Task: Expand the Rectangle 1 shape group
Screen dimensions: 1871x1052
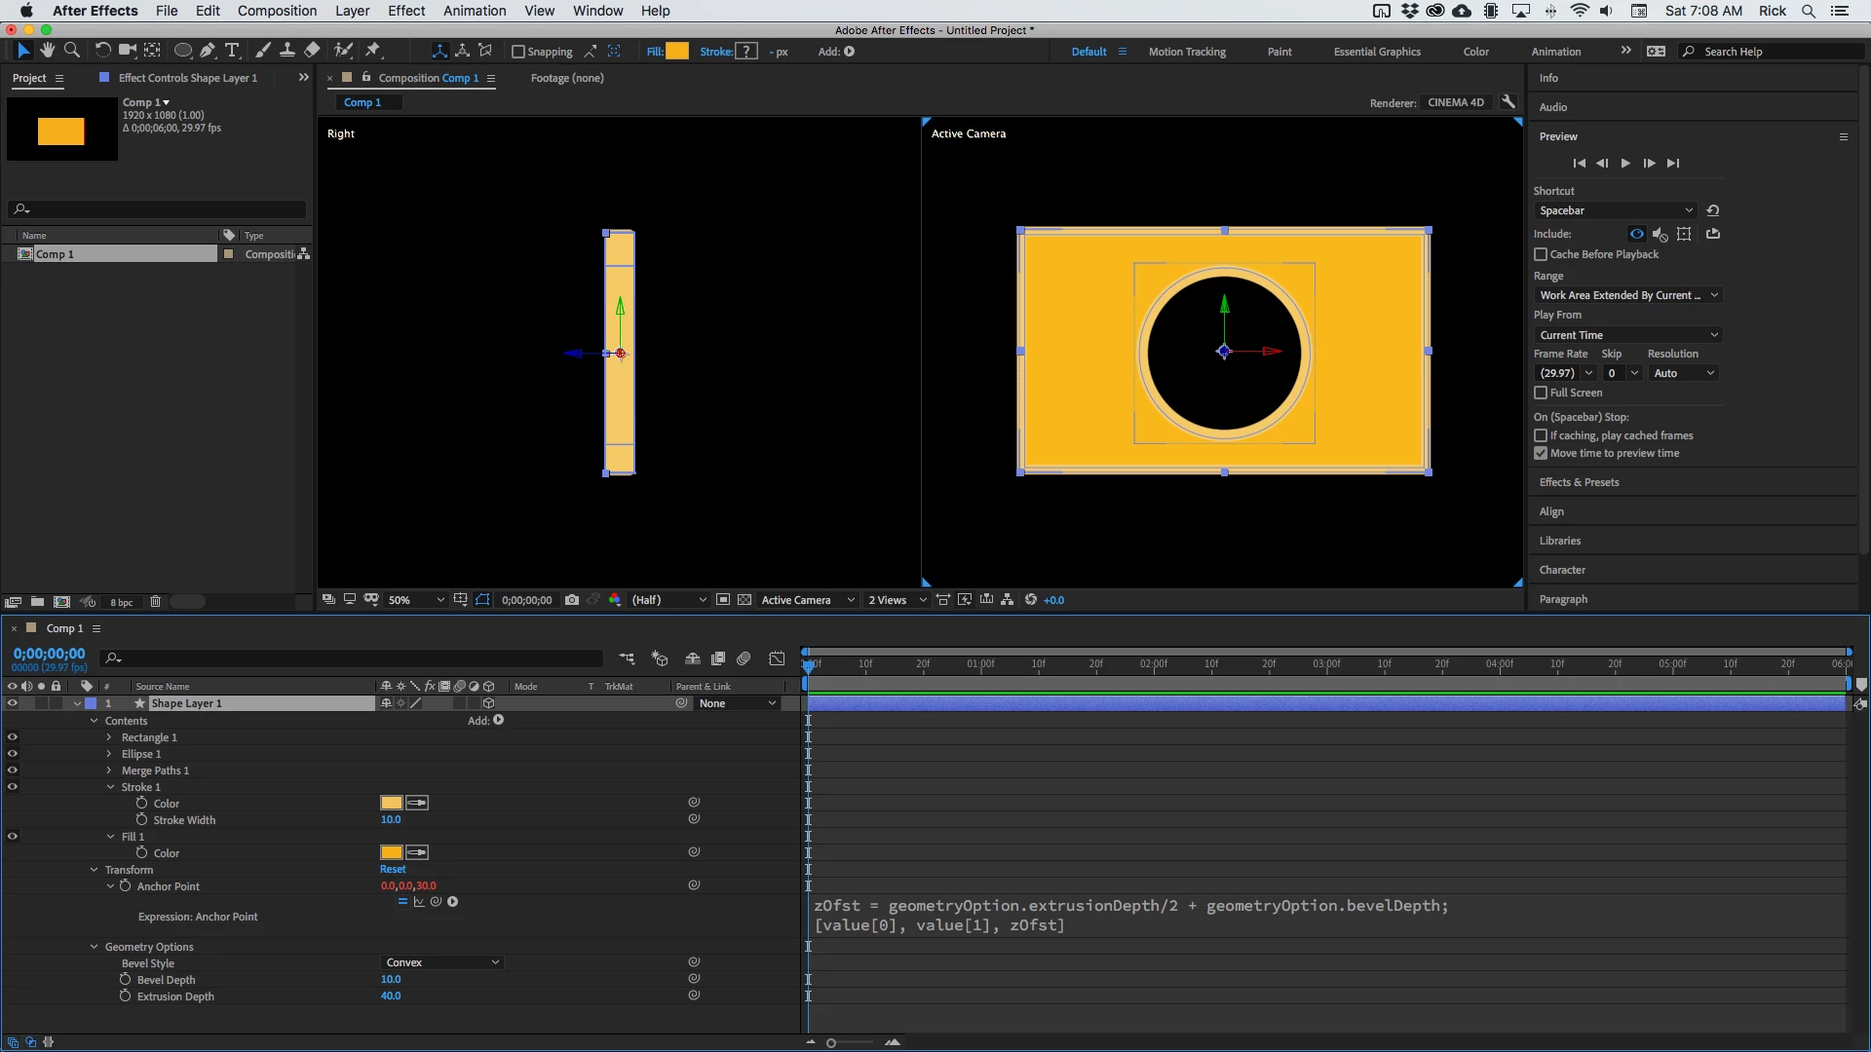Action: [109, 737]
